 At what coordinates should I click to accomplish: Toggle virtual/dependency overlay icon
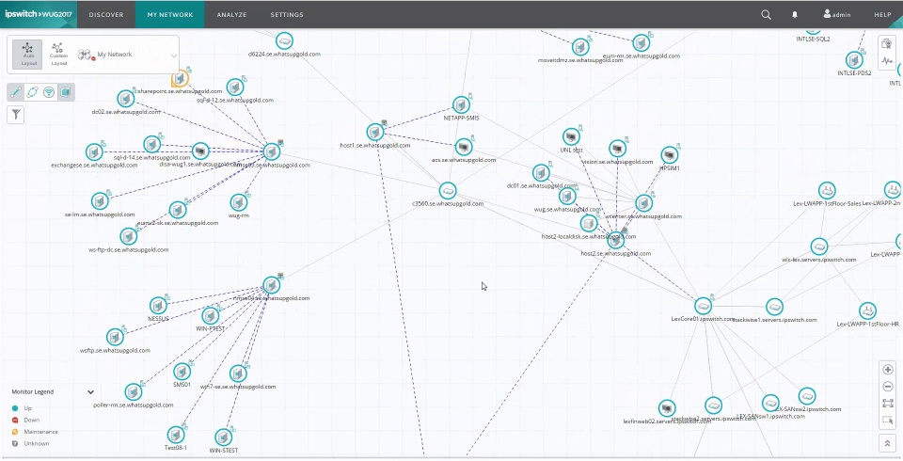pos(33,92)
